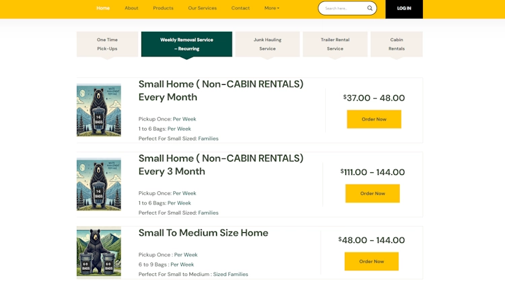Click the $48.00 – 144.00 price text

(371, 240)
